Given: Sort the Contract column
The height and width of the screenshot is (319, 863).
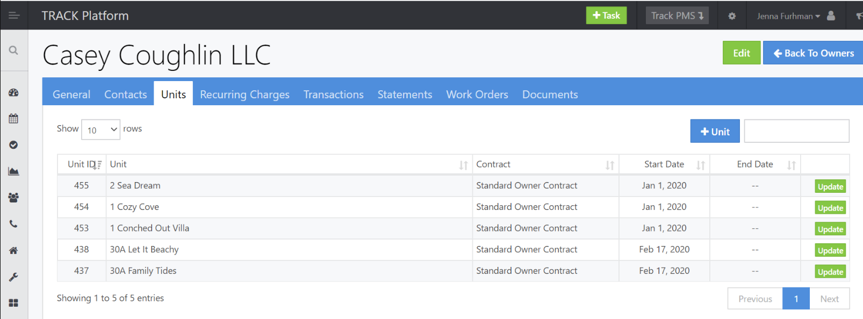Looking at the screenshot, I should [610, 165].
